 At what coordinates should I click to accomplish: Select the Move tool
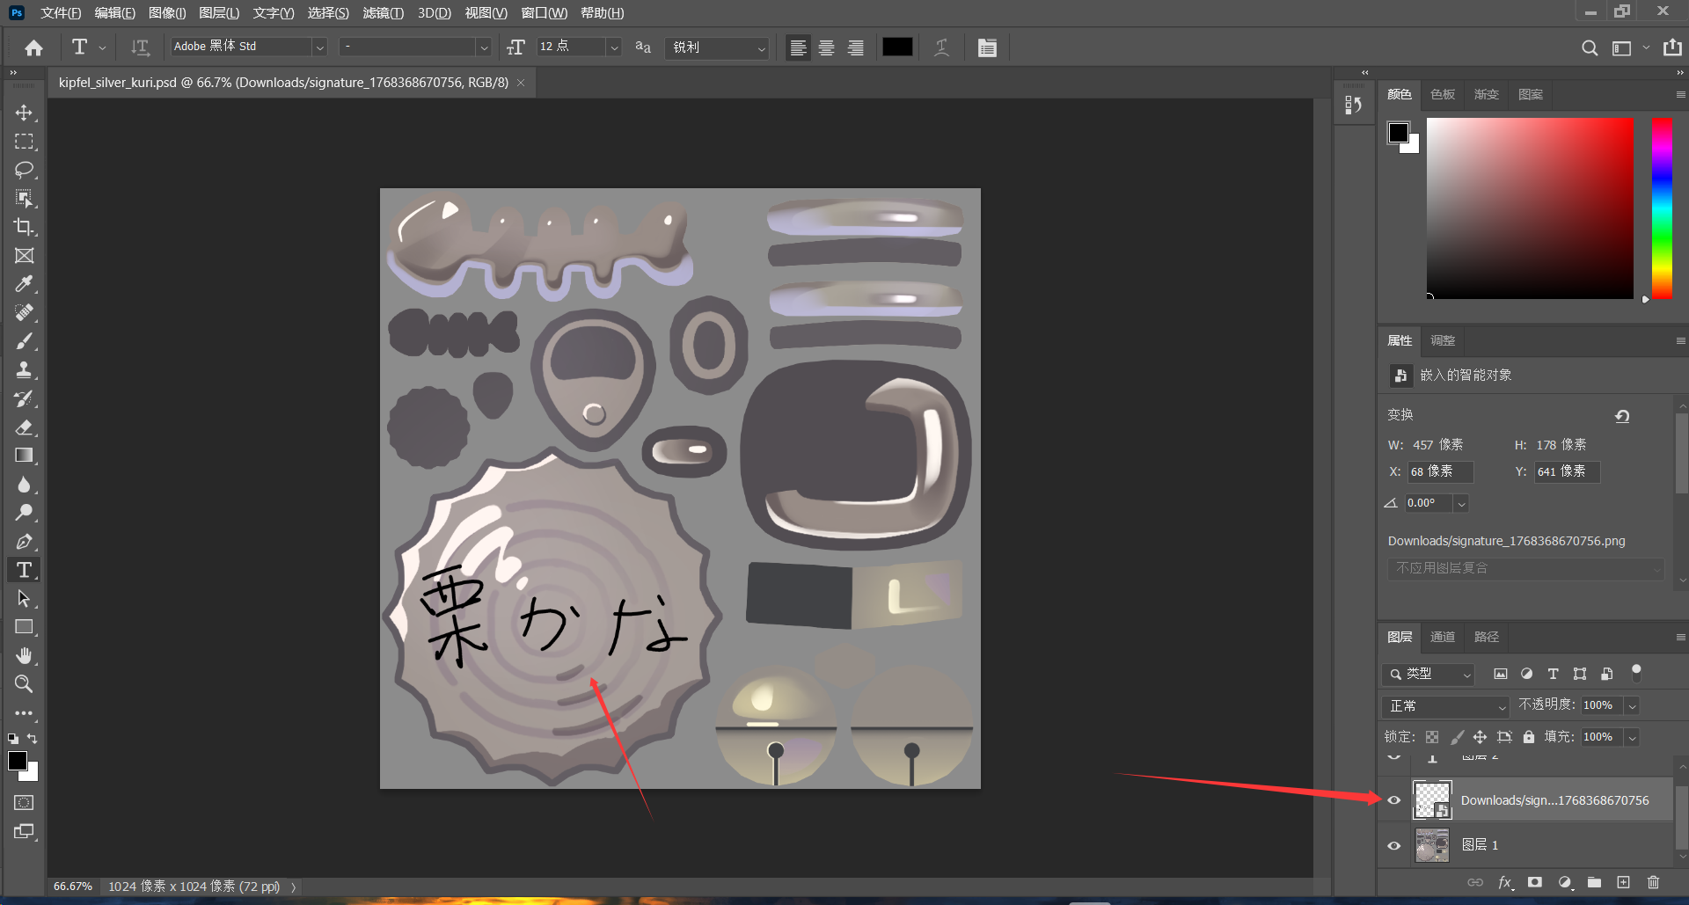24,113
